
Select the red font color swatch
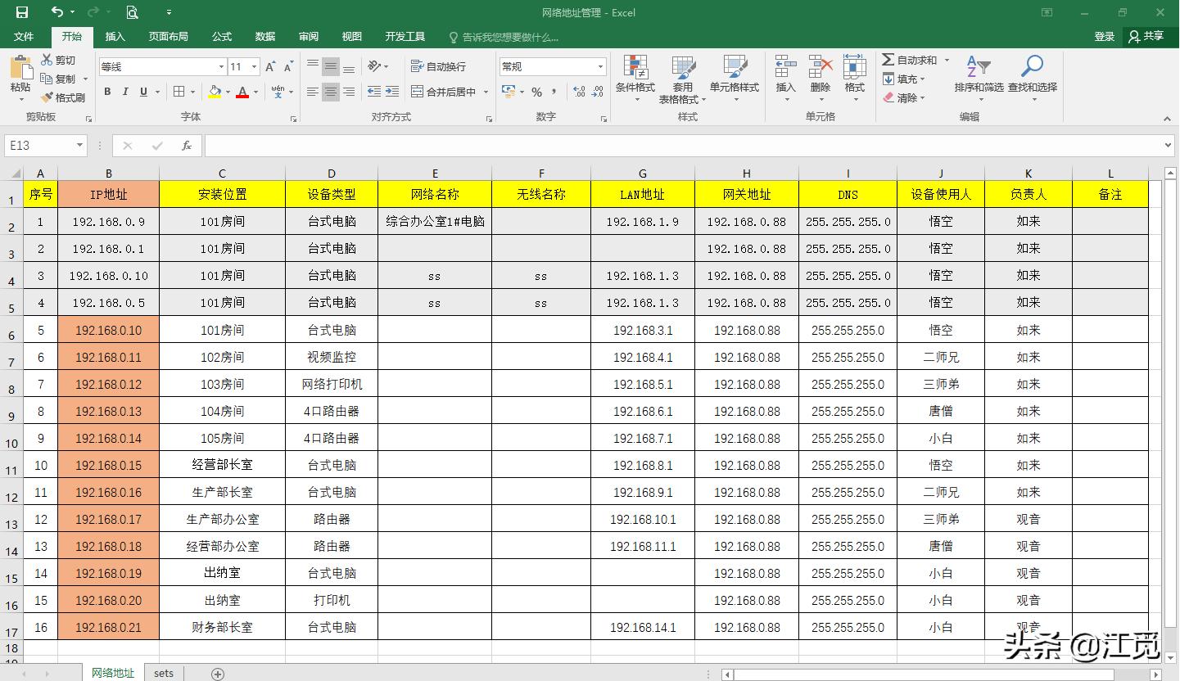pyautogui.click(x=243, y=92)
